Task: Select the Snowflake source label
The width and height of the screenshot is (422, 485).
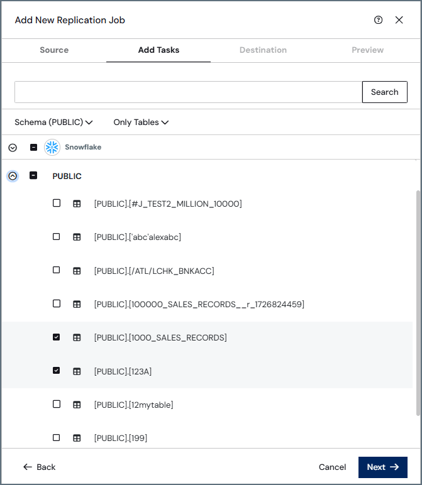Action: coord(83,147)
